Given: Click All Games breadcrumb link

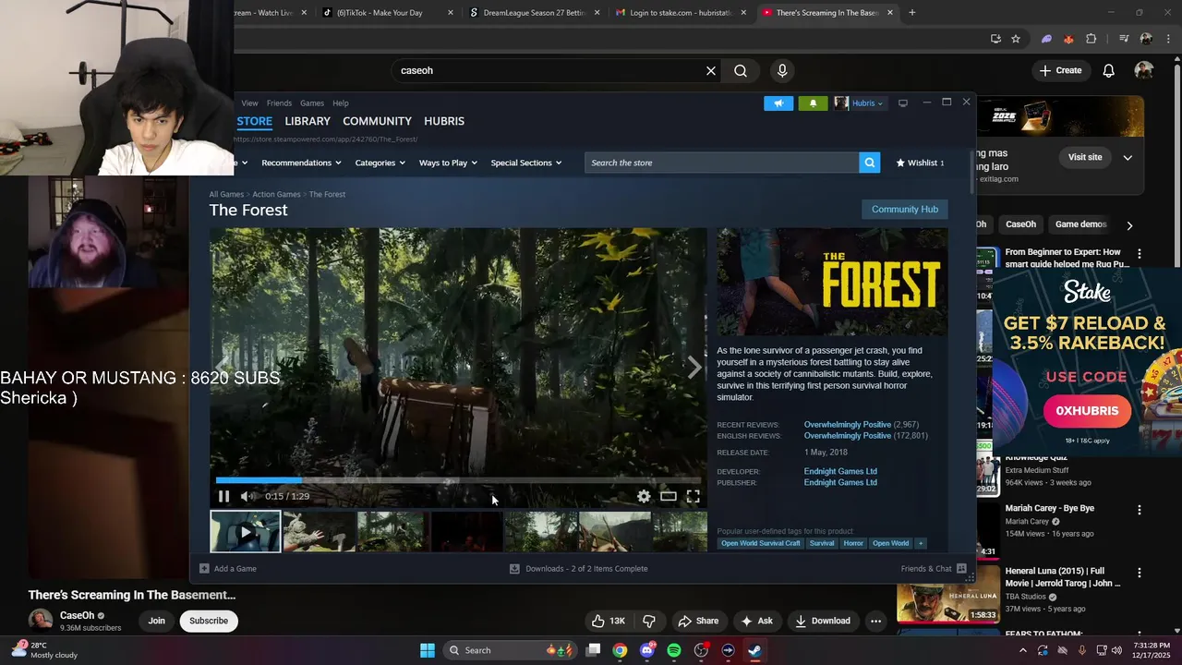Looking at the screenshot, I should click(x=226, y=194).
